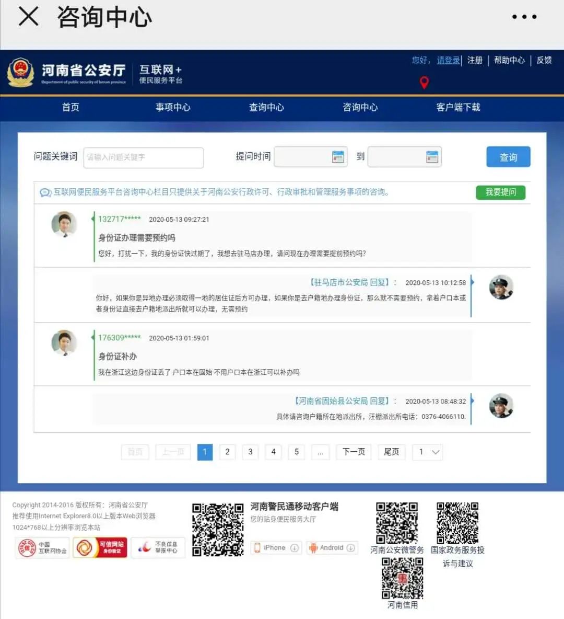The height and width of the screenshot is (619, 564).
Task: Click username 176309*****
Action: click(x=120, y=338)
